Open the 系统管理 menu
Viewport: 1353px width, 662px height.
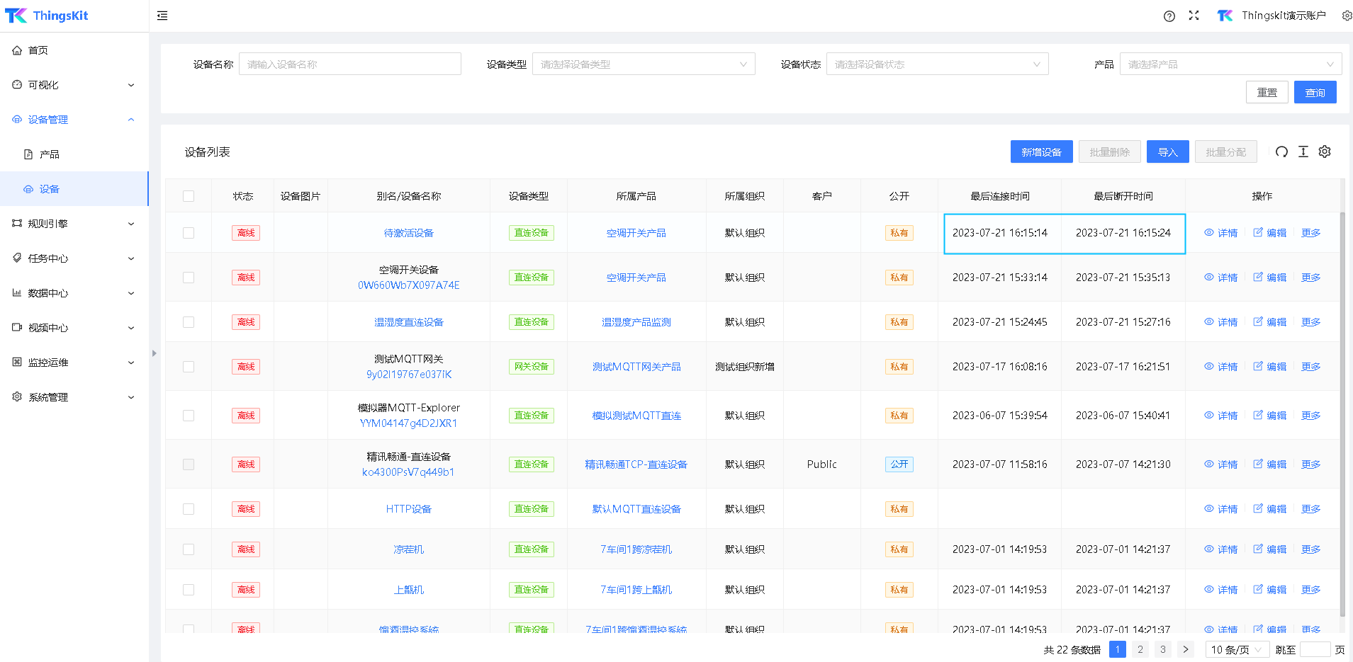[x=74, y=397]
